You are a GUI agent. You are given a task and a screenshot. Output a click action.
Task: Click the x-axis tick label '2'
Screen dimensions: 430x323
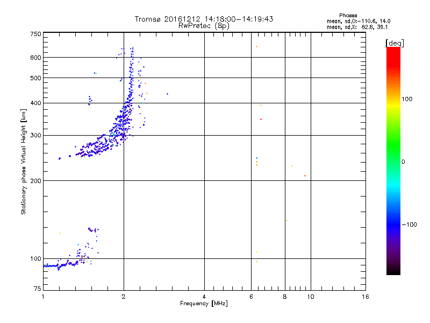[x=124, y=297]
